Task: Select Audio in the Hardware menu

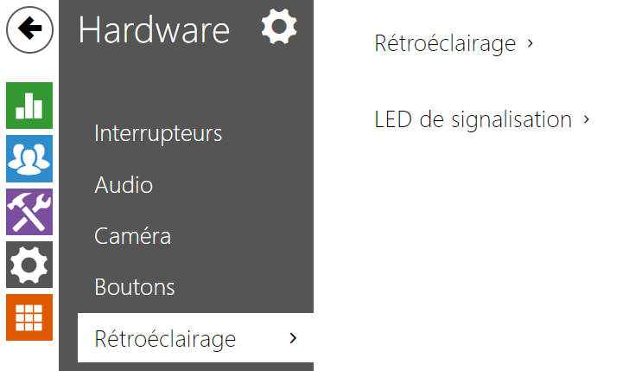Action: click(x=124, y=185)
